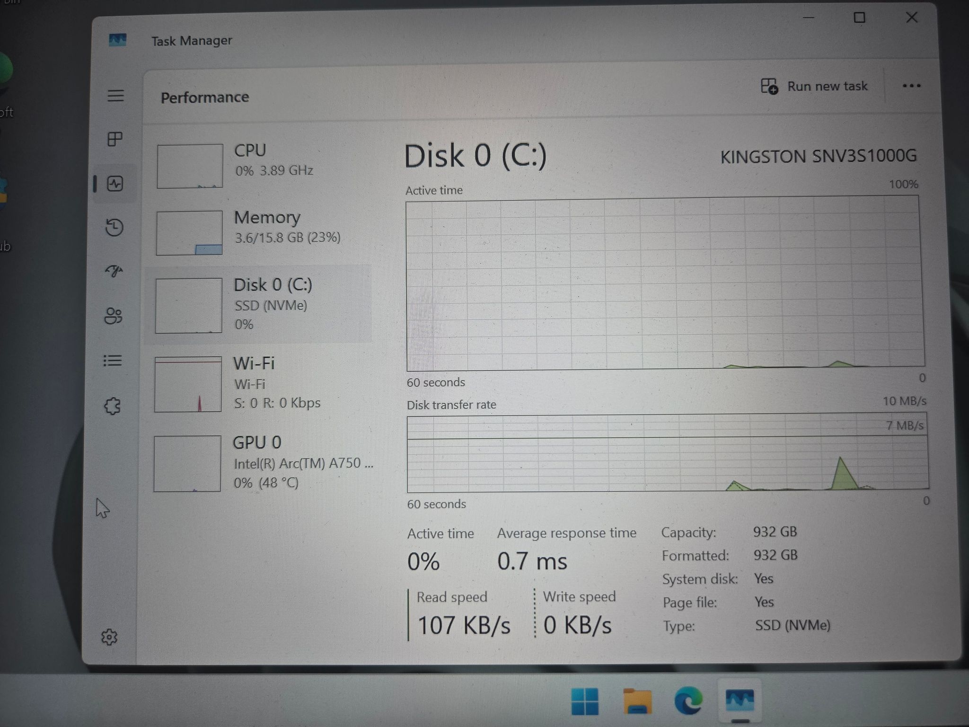Open the hamburger navigation menu
The width and height of the screenshot is (969, 727).
(115, 96)
